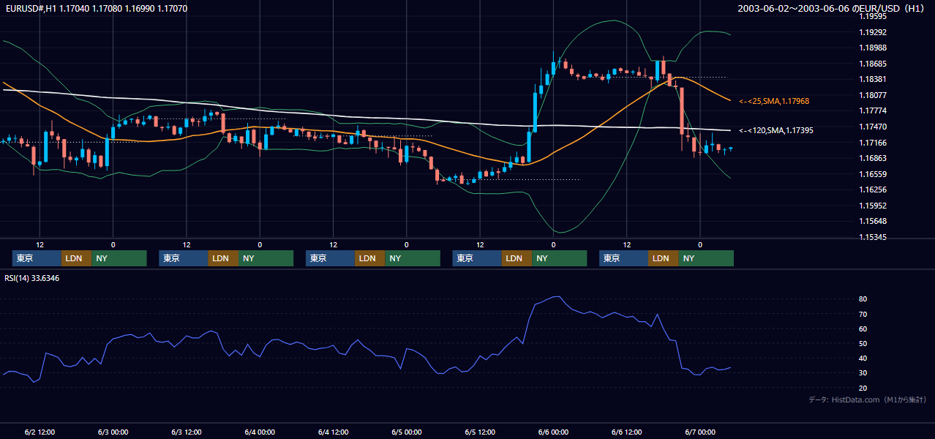
Task: Click price axis value 1.16559
Action: pos(873,174)
